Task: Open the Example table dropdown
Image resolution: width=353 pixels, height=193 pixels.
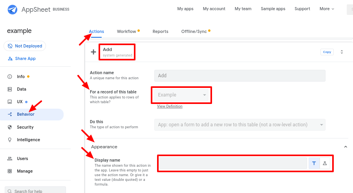Action: pos(181,95)
